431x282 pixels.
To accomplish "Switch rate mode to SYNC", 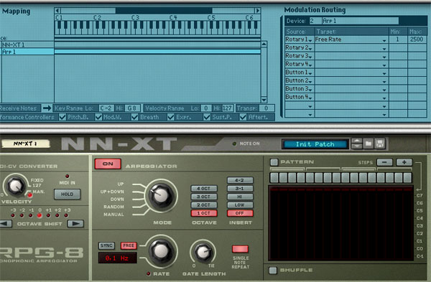I will (106, 245).
